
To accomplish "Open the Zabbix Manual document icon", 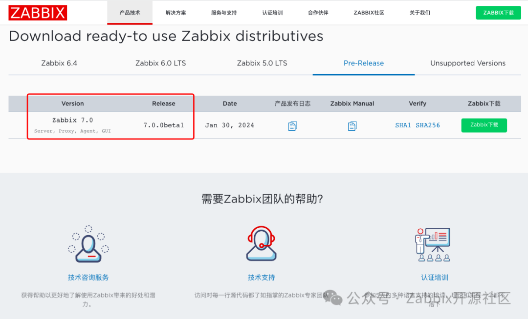I will click(x=352, y=125).
